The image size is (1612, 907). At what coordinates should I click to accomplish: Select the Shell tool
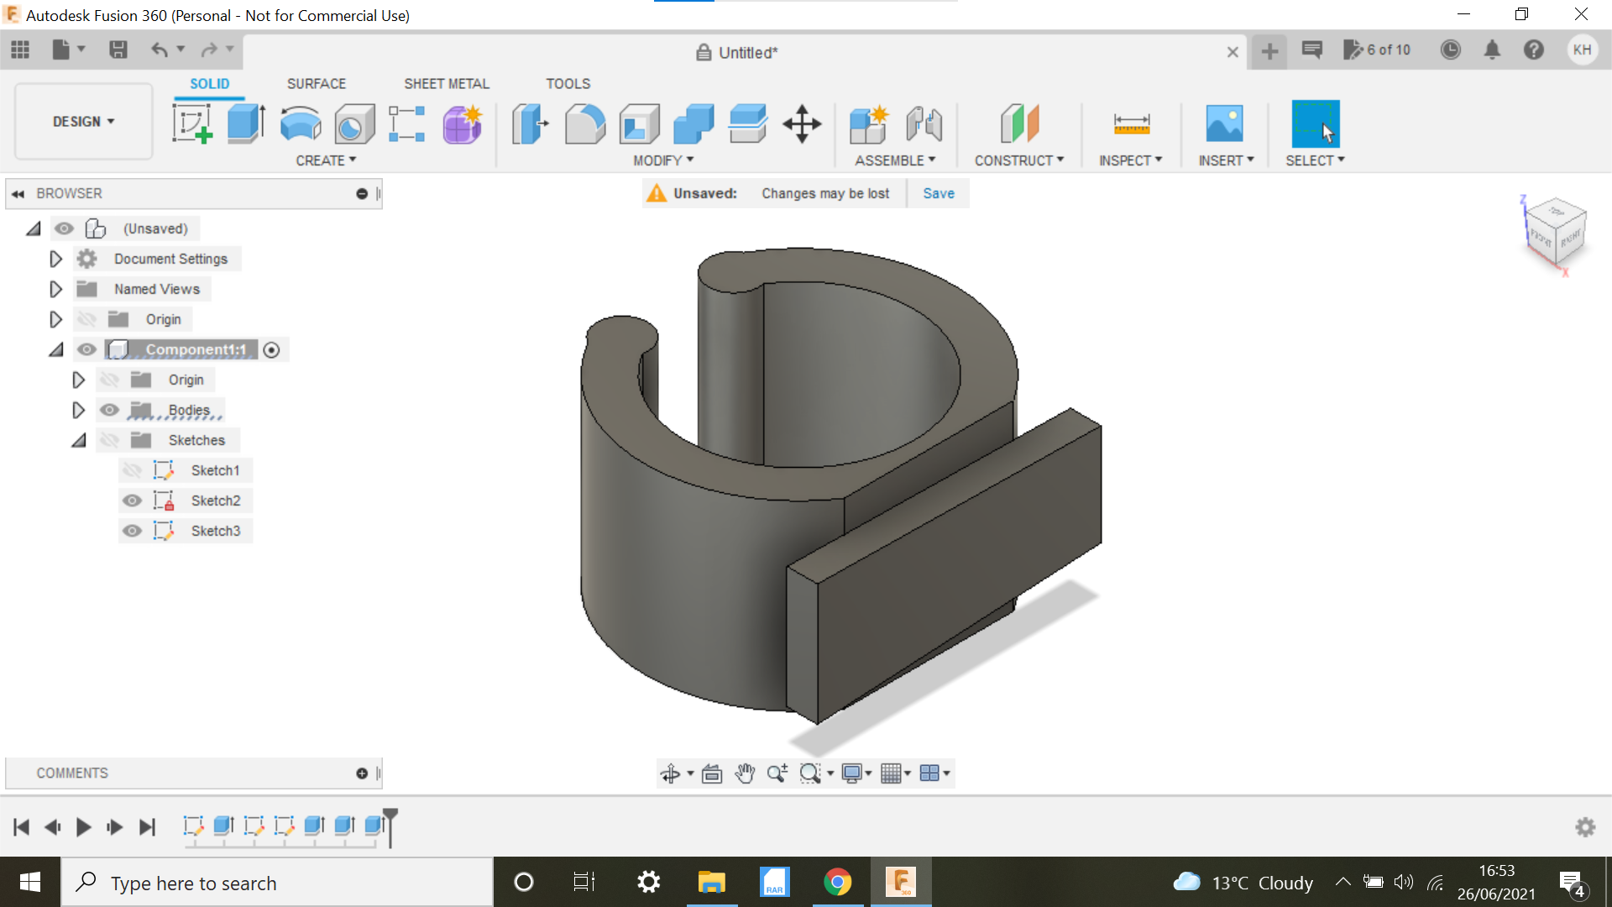639,124
